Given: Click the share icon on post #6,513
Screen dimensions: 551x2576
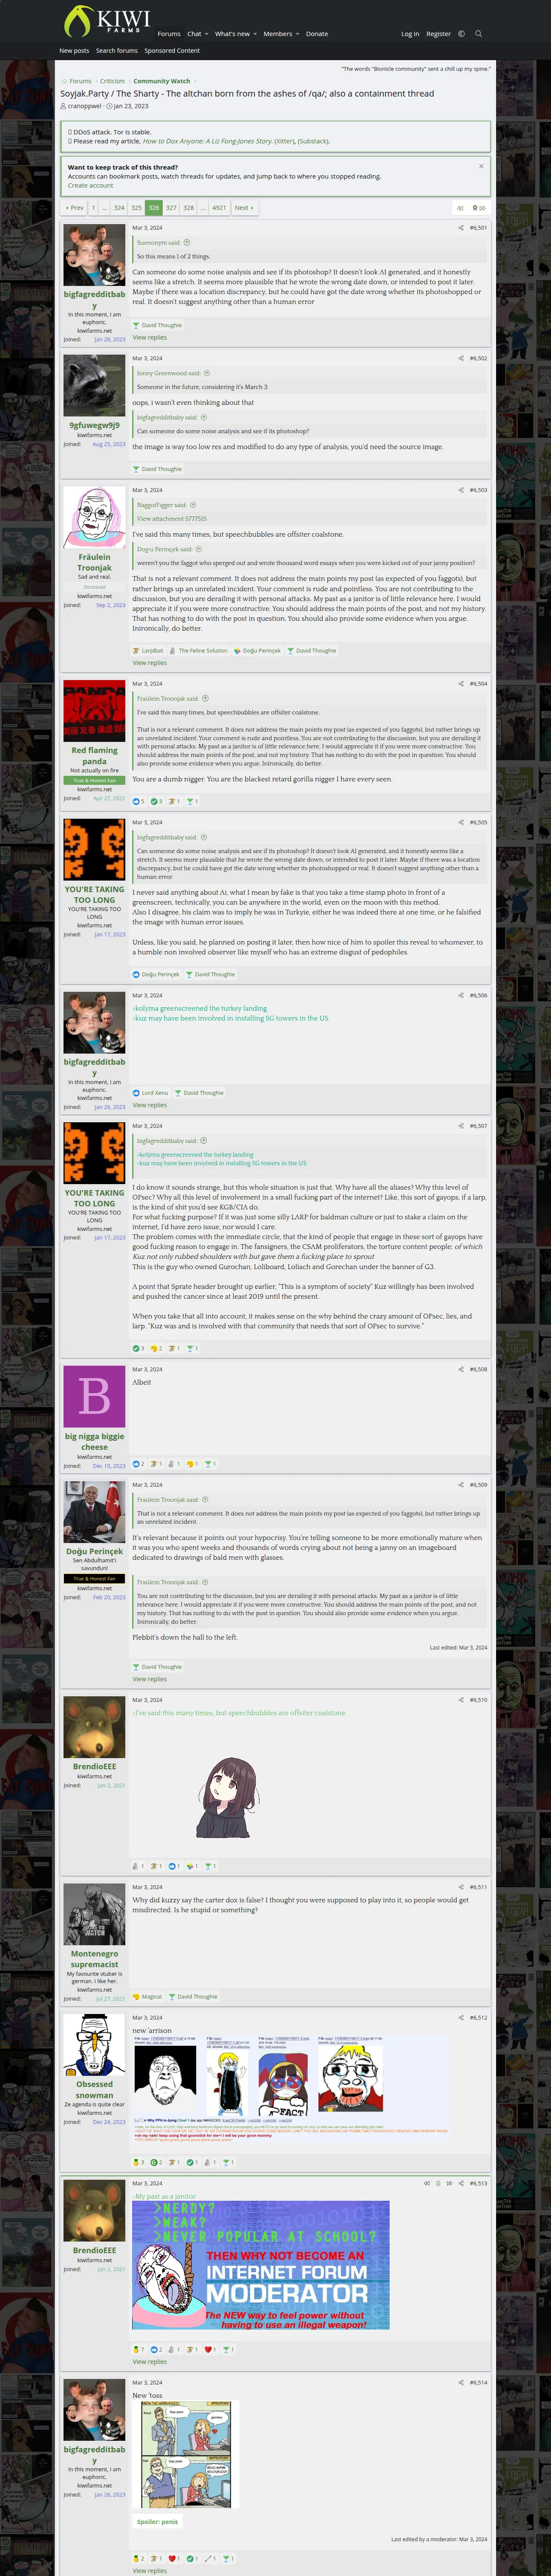Looking at the screenshot, I should 461,2183.
